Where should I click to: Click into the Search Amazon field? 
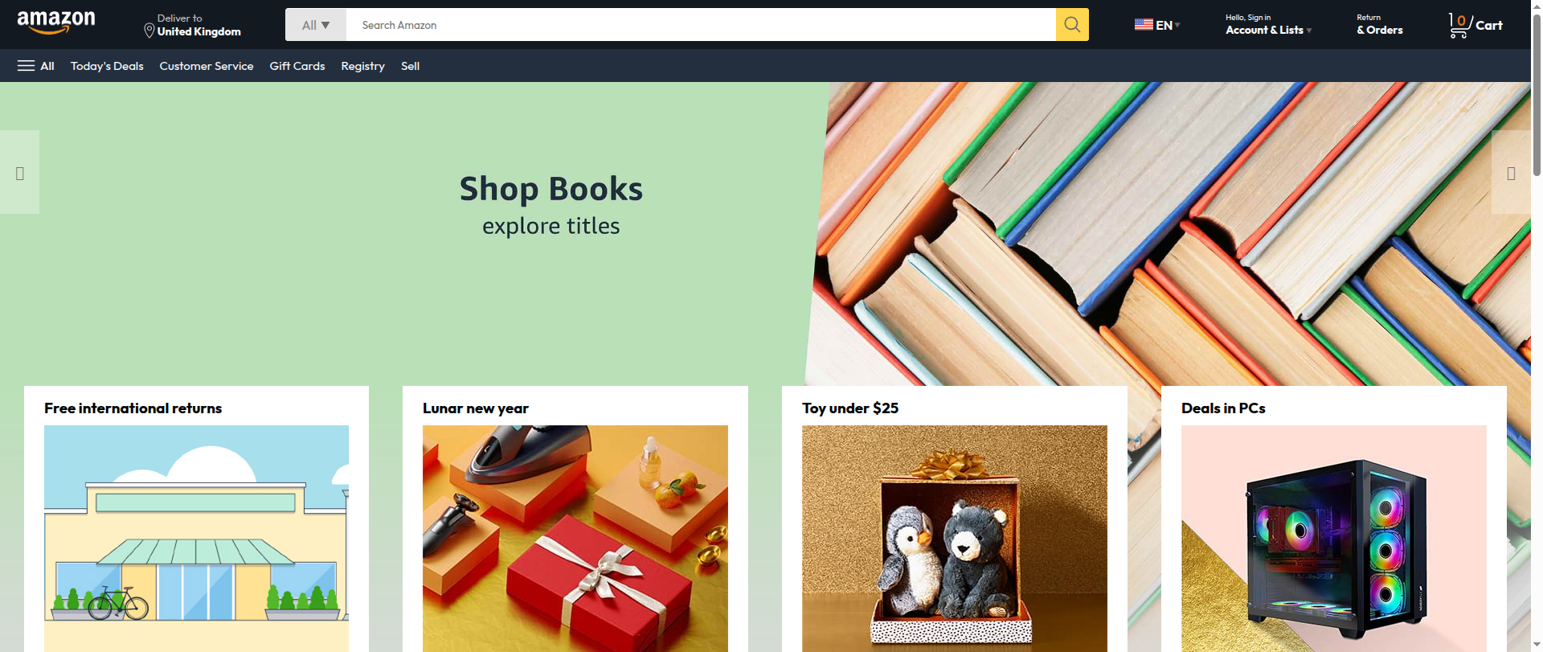click(701, 25)
